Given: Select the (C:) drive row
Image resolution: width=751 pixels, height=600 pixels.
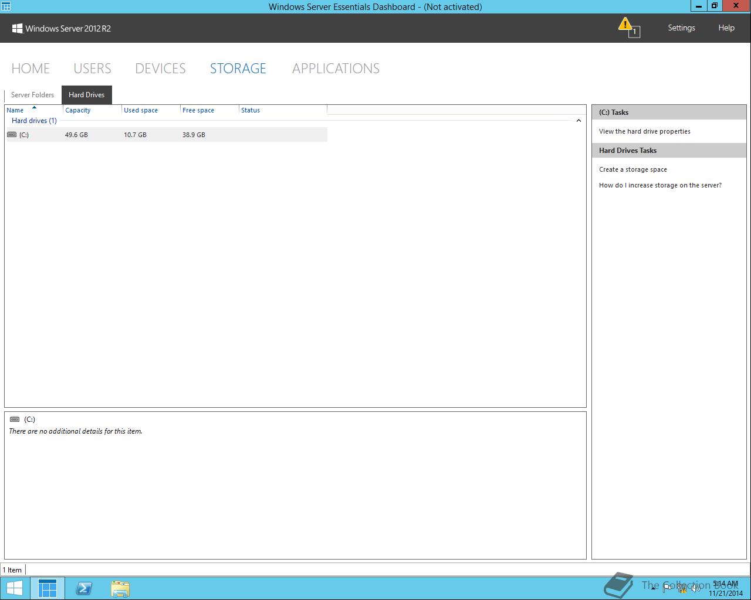Looking at the screenshot, I should click(167, 135).
